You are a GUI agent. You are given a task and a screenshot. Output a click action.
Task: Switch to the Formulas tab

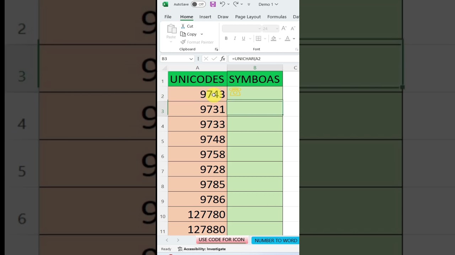coord(277,17)
